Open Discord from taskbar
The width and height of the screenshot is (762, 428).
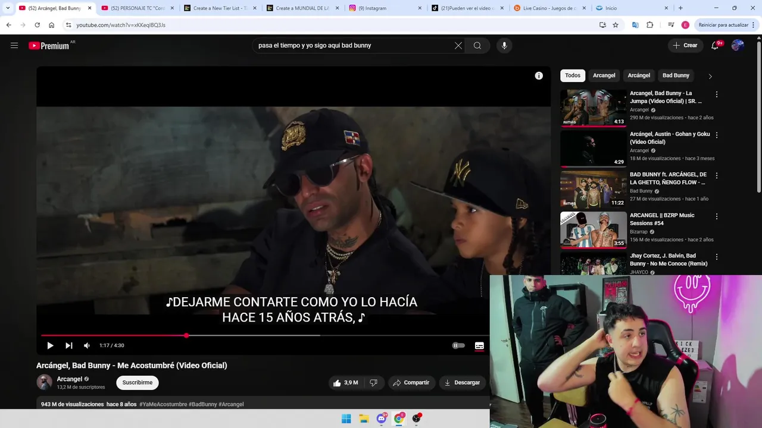pos(382,418)
